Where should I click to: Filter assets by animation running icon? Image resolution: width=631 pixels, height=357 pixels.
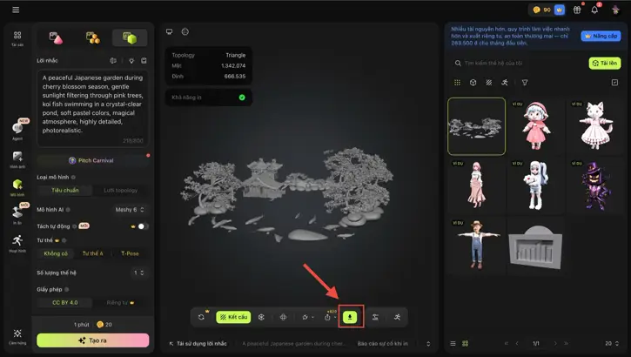pos(505,83)
